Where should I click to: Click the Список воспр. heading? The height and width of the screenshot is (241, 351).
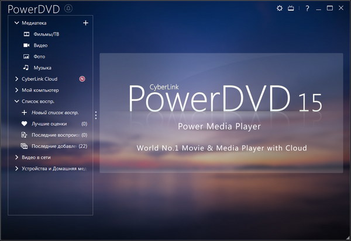[x=38, y=101]
